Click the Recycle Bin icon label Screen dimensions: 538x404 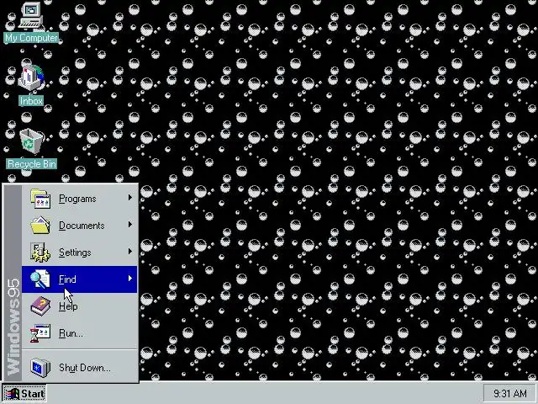[x=31, y=164]
